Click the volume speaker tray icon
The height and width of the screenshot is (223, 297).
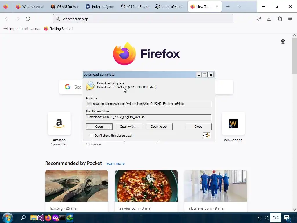(267, 218)
